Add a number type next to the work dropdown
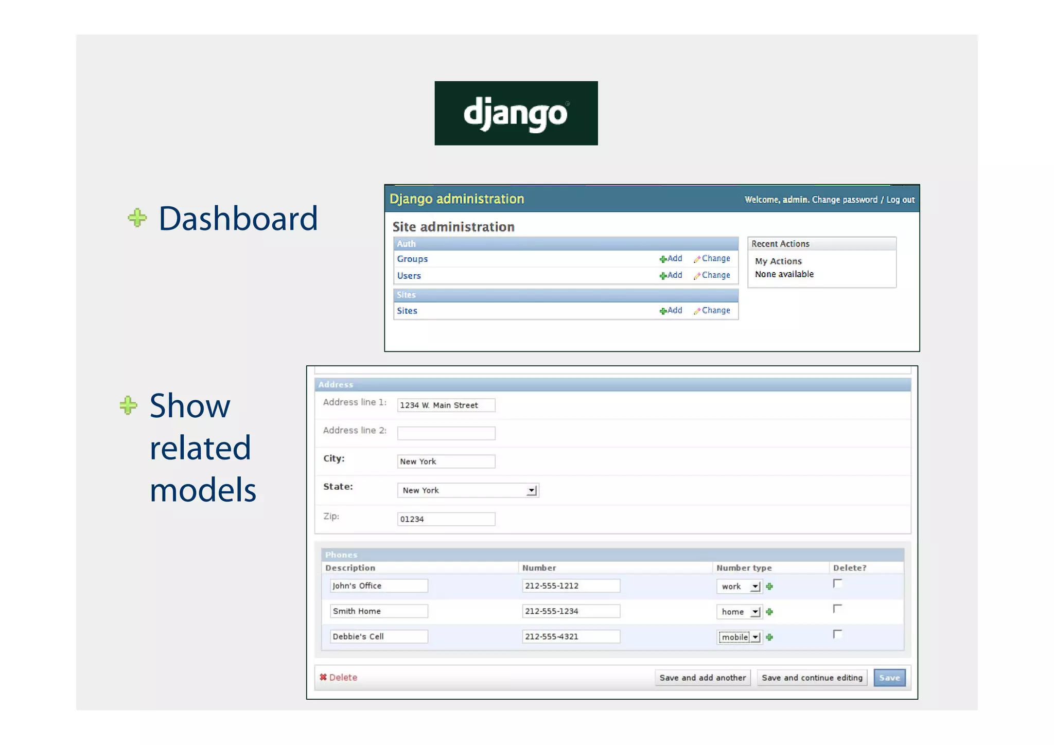Screen dimensions: 1054x745 (x=769, y=587)
